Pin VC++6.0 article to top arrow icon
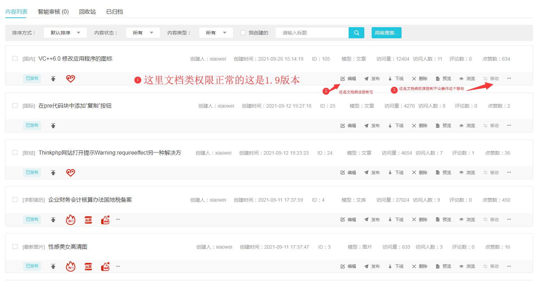The width and height of the screenshot is (539, 281). [x=53, y=79]
